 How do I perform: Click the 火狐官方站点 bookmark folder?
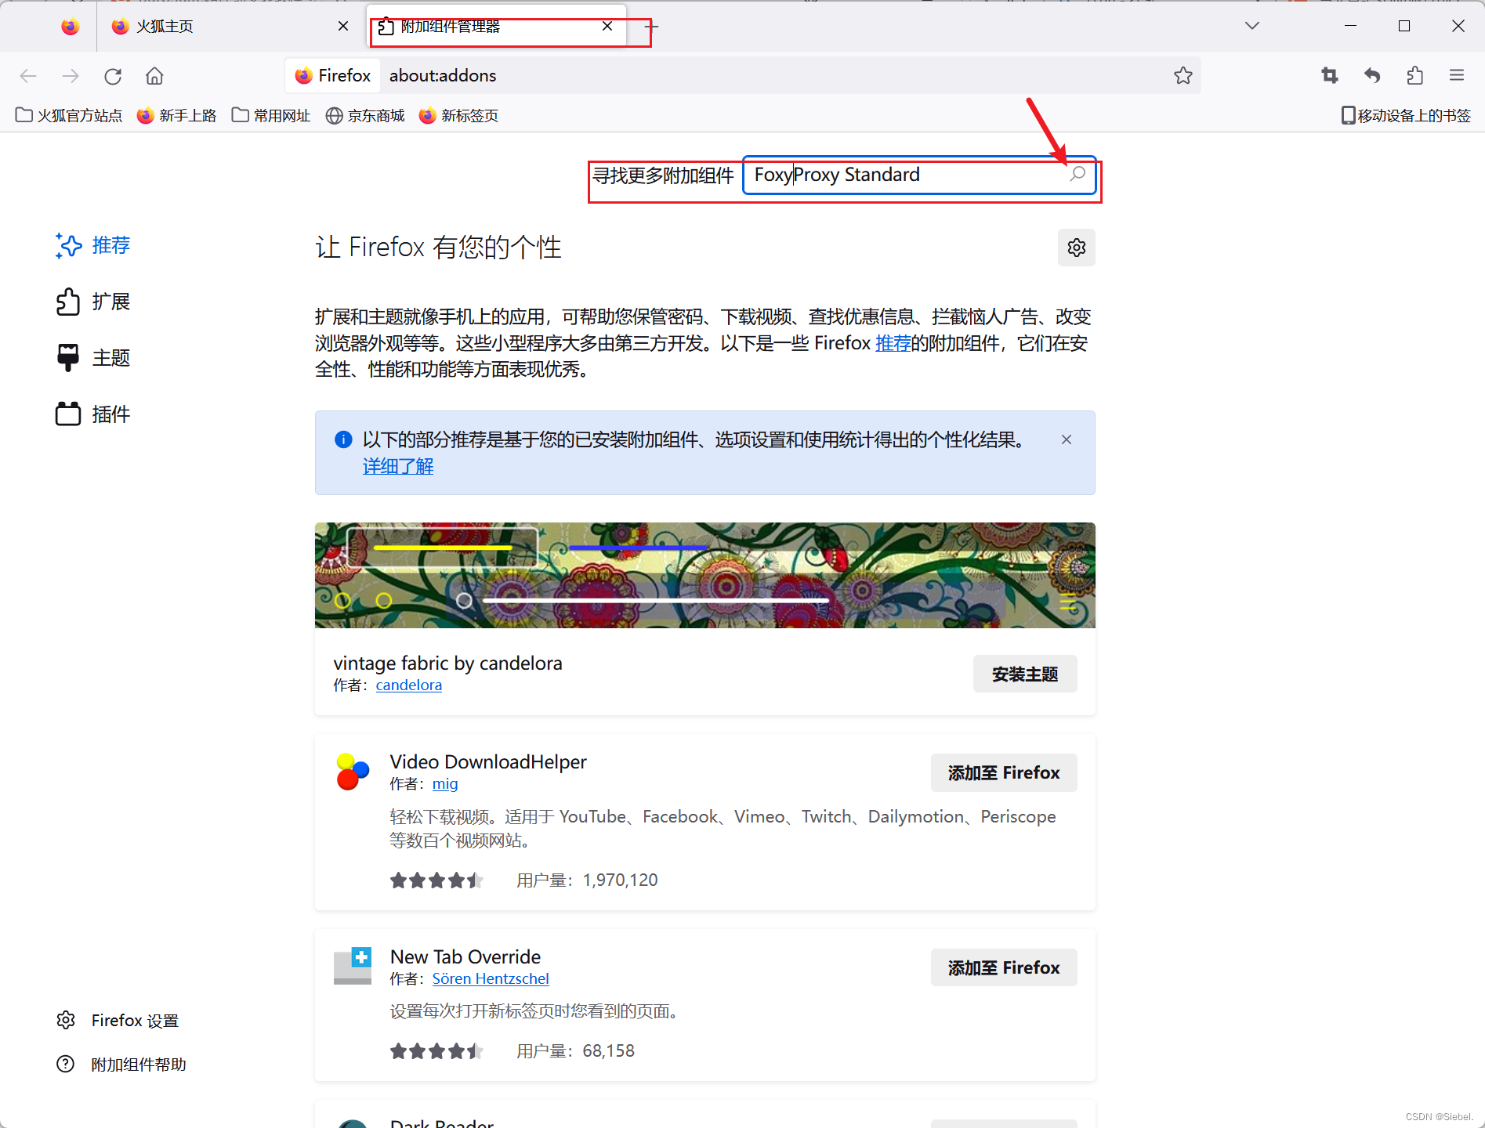(x=69, y=116)
